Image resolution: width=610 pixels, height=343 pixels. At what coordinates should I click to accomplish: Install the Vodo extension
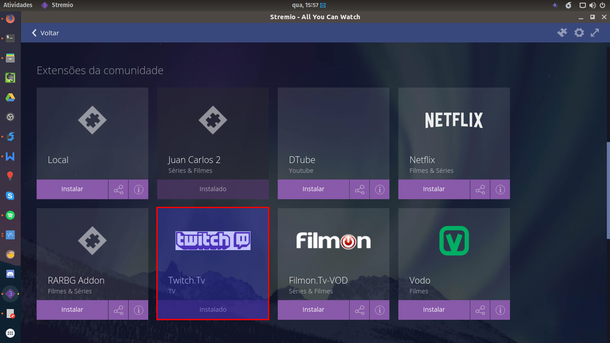click(x=434, y=310)
